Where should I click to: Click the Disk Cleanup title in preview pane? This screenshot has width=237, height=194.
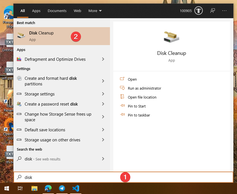[172, 53]
